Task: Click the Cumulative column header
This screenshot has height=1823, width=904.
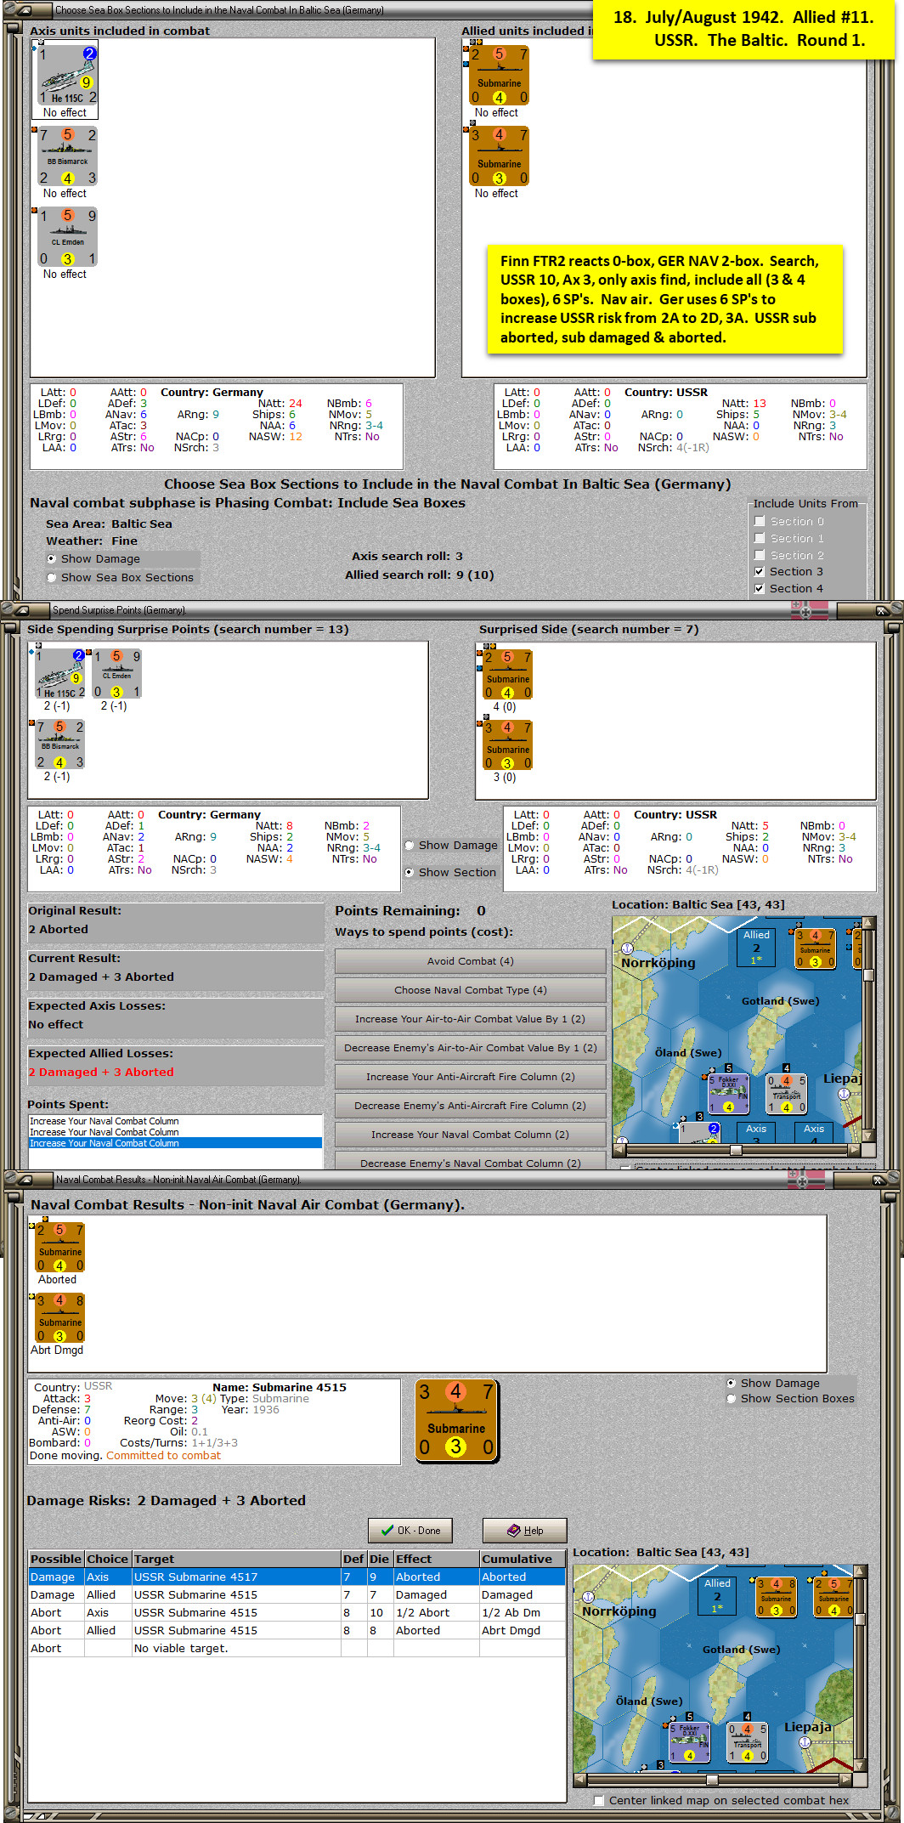Action: click(x=523, y=1559)
